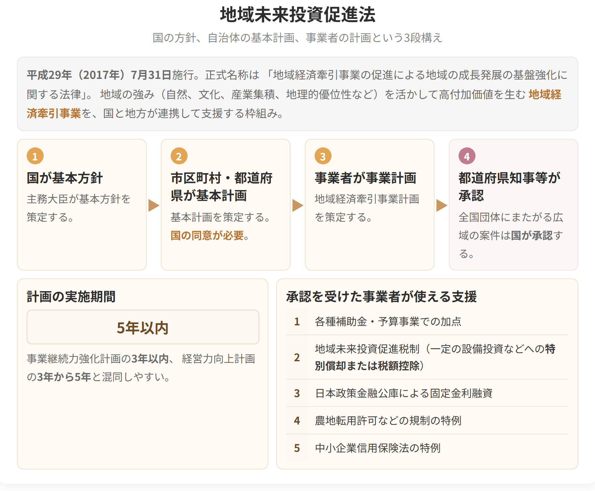
Task: Click note text 事業継続力強化計画の3年以内
Action: [98, 359]
